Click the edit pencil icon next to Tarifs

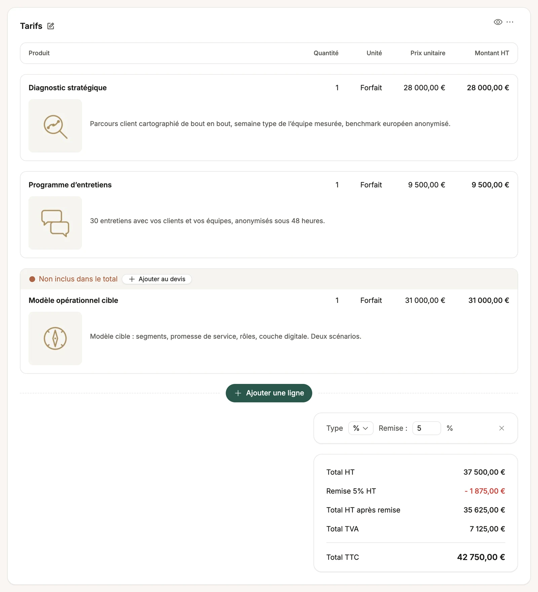51,26
